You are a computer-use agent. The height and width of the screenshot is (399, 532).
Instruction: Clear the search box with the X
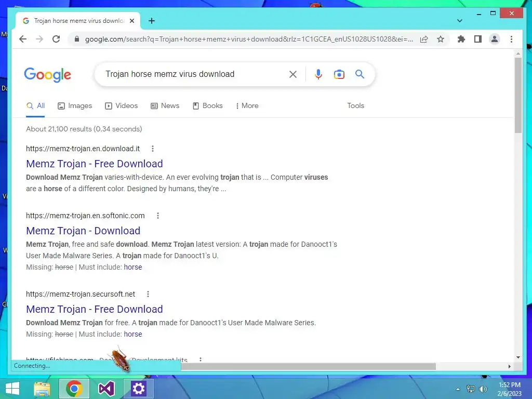[293, 74]
